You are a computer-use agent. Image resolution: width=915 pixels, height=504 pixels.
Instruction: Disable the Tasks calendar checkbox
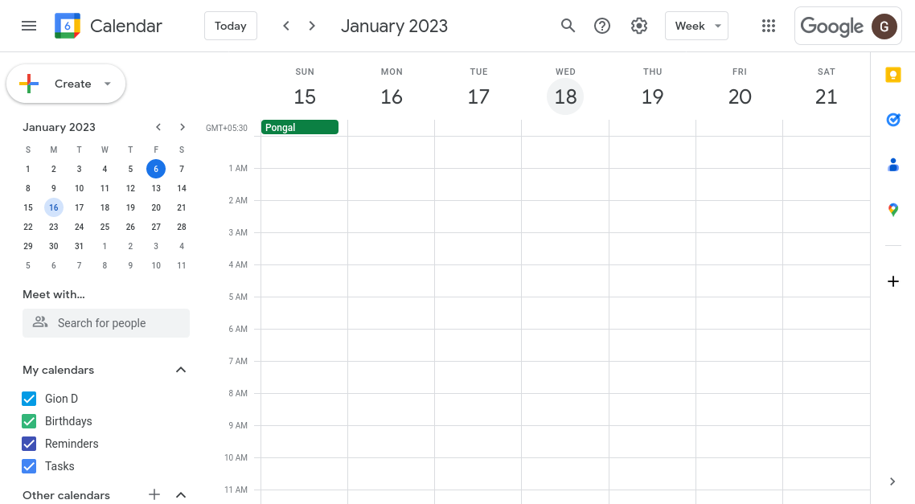(29, 466)
